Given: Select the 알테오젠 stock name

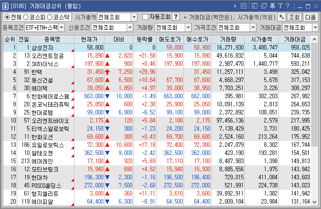Looking at the screenshot, I should click(42, 153).
